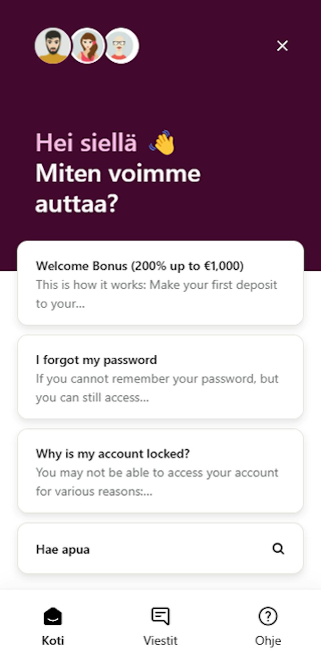321x660 pixels.
Task: Click the Viestit messages icon
Action: click(x=160, y=616)
